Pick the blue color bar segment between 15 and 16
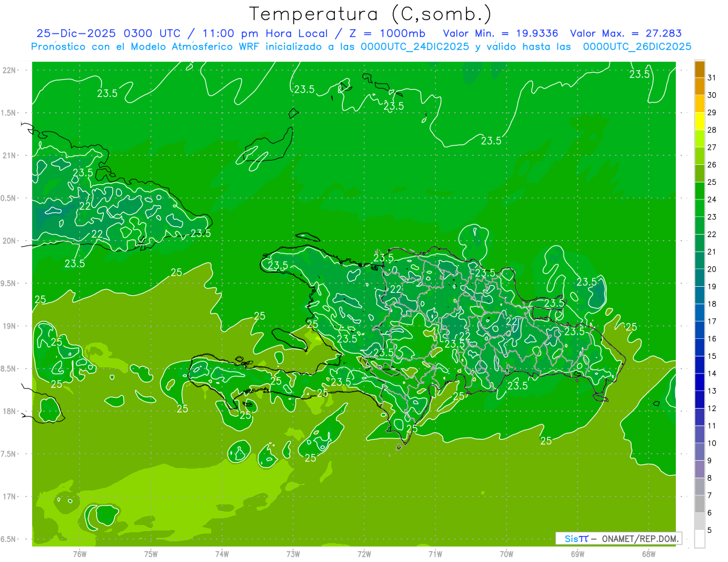The width and height of the screenshot is (728, 562). pos(699,347)
